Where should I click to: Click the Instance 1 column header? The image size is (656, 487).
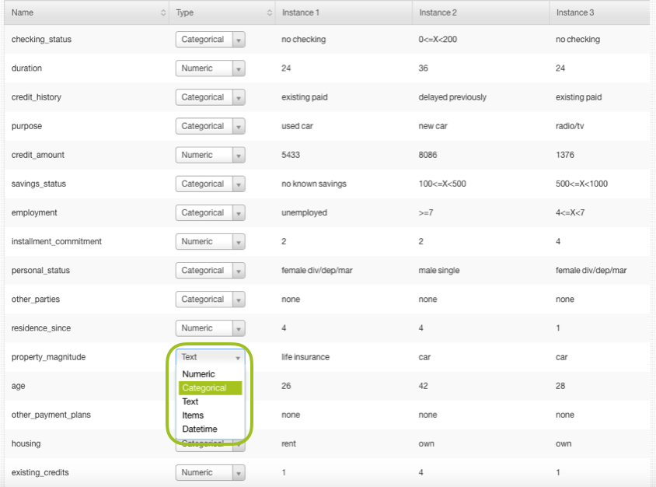[x=302, y=12]
